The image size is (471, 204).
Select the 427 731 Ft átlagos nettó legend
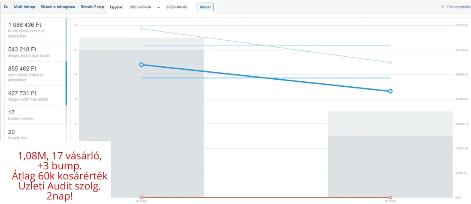tap(35, 96)
